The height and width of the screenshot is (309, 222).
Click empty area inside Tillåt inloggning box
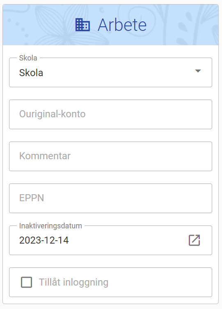coord(159,282)
